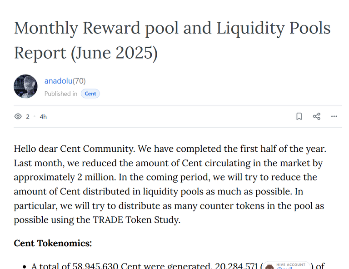Open anadolu's profile avatar image

[25, 86]
